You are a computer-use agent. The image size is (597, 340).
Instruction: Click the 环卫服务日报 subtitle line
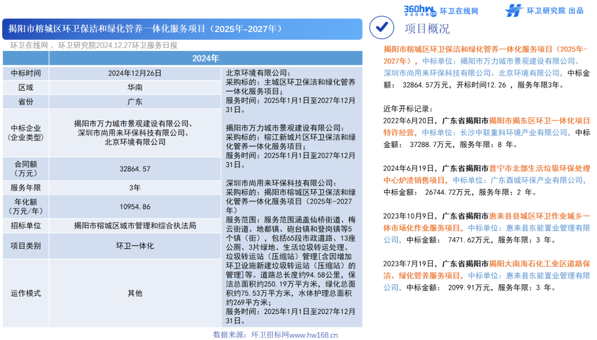pos(93,45)
